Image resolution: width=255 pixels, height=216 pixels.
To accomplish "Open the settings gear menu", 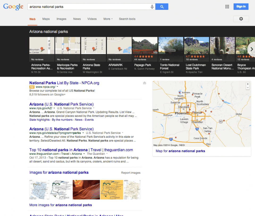I will (x=241, y=19).
